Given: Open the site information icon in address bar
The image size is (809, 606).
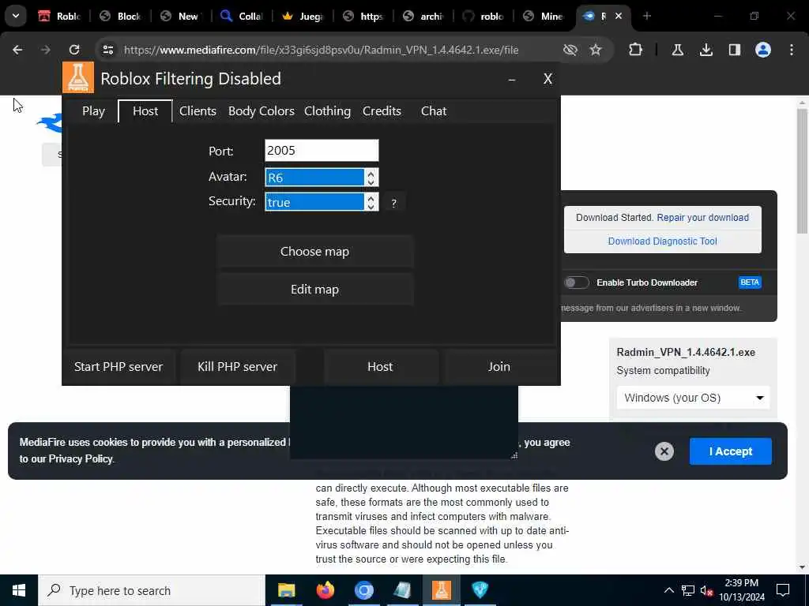Looking at the screenshot, I should point(107,50).
